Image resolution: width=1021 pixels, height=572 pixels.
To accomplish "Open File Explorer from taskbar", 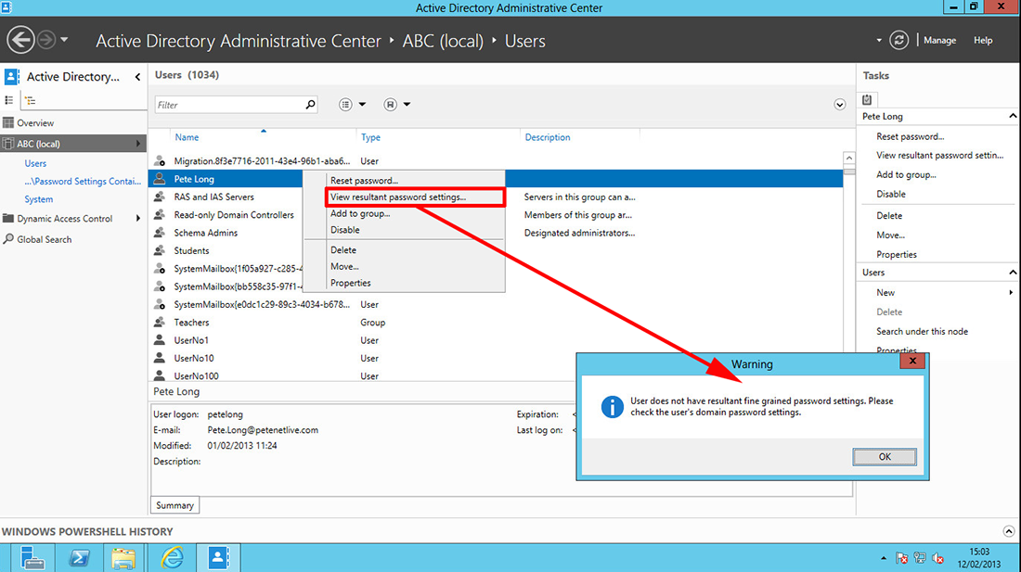I will [x=123, y=558].
